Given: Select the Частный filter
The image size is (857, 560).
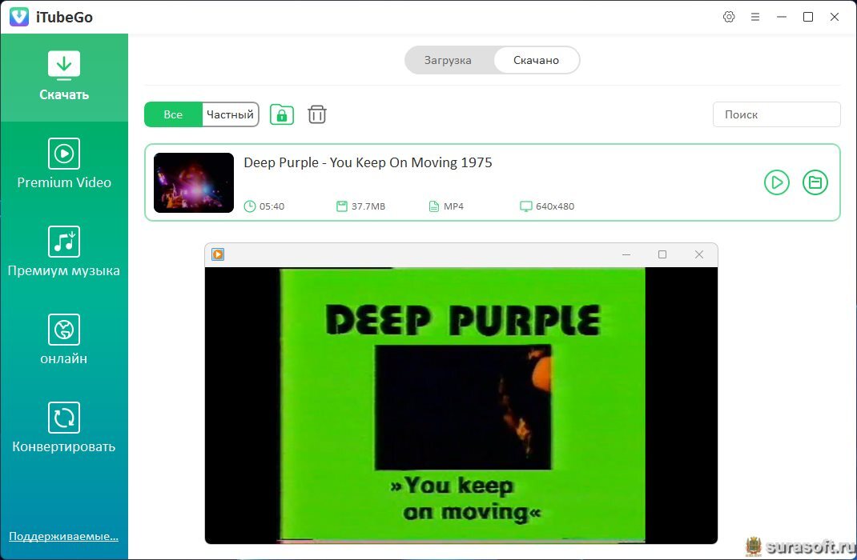Looking at the screenshot, I should point(230,114).
